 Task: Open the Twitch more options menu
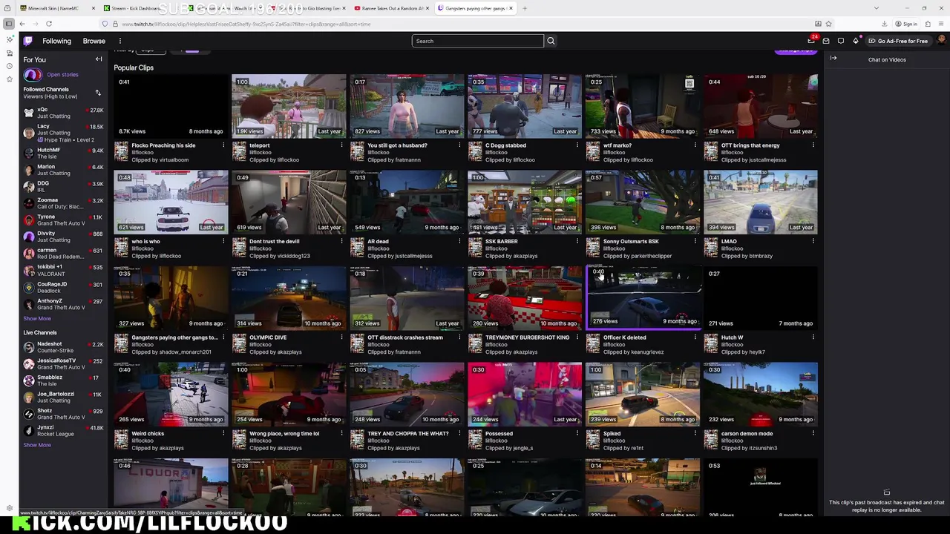click(x=119, y=41)
